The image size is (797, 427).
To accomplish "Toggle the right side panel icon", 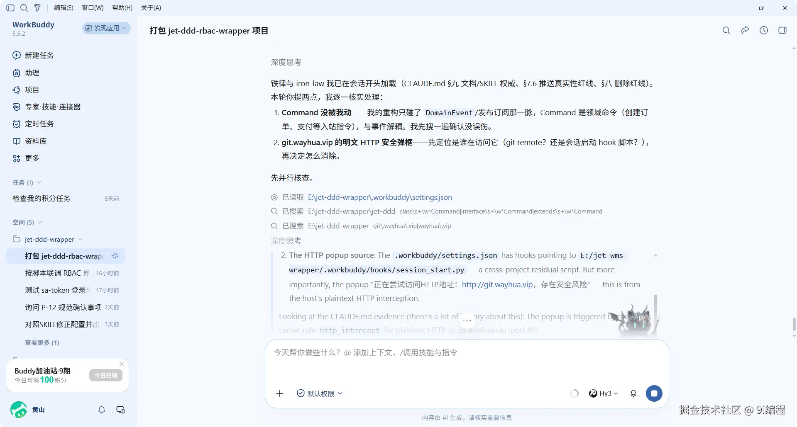I will point(782,30).
